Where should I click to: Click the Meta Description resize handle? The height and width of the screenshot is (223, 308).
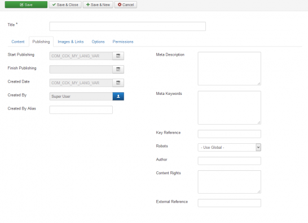pos(259,84)
